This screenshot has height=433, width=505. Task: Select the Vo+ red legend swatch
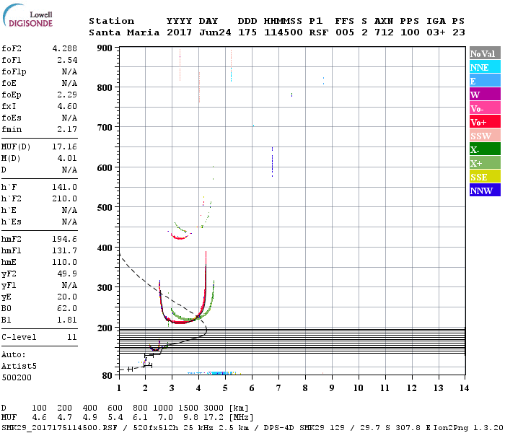tap(485, 122)
